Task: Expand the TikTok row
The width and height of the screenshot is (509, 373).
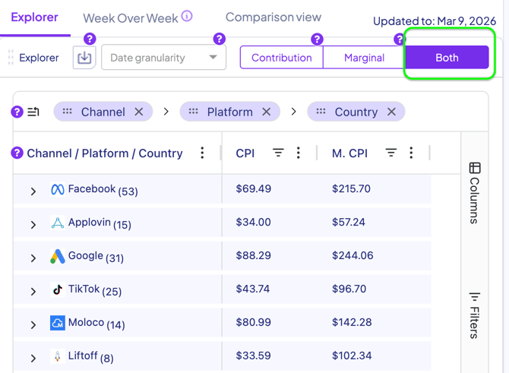Action: tap(33, 292)
